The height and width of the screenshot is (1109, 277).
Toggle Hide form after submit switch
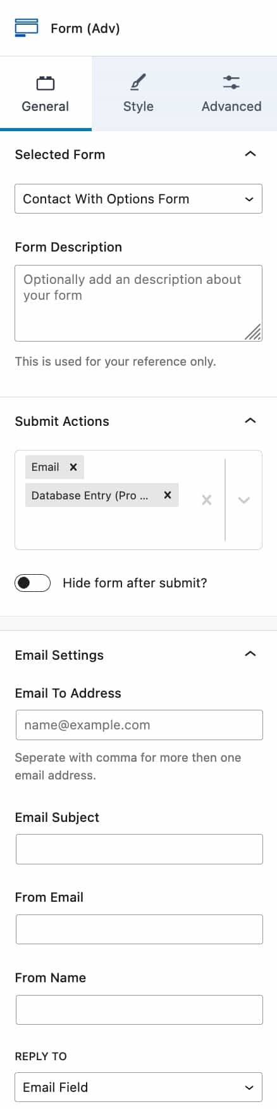(33, 583)
